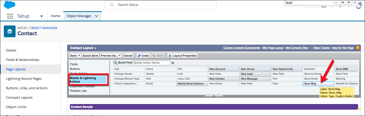Click the Contact Sample section header

coord(214,107)
